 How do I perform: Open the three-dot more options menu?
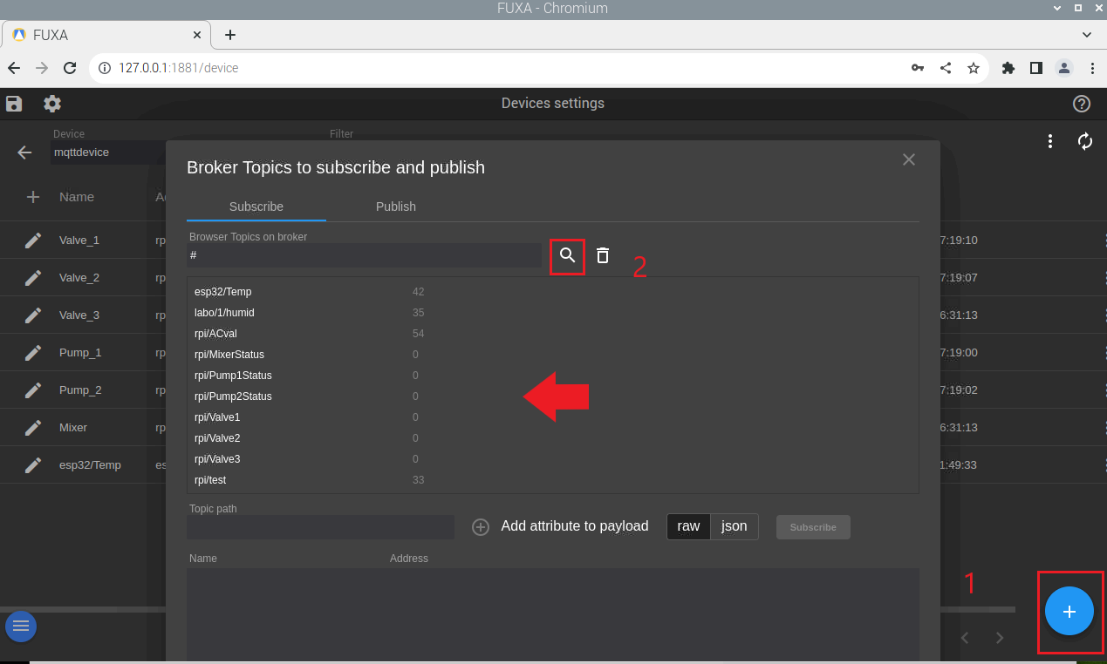[x=1050, y=141]
